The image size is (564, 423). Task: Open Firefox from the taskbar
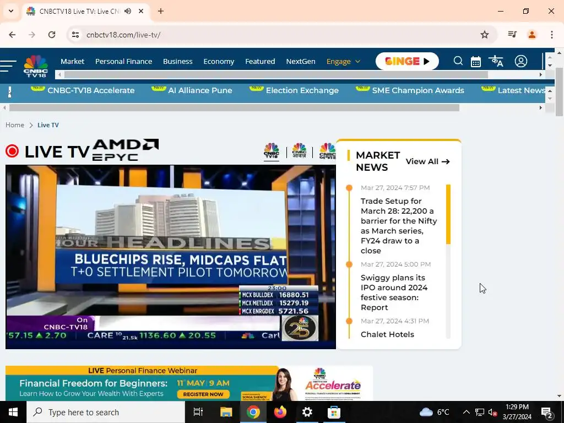280,412
